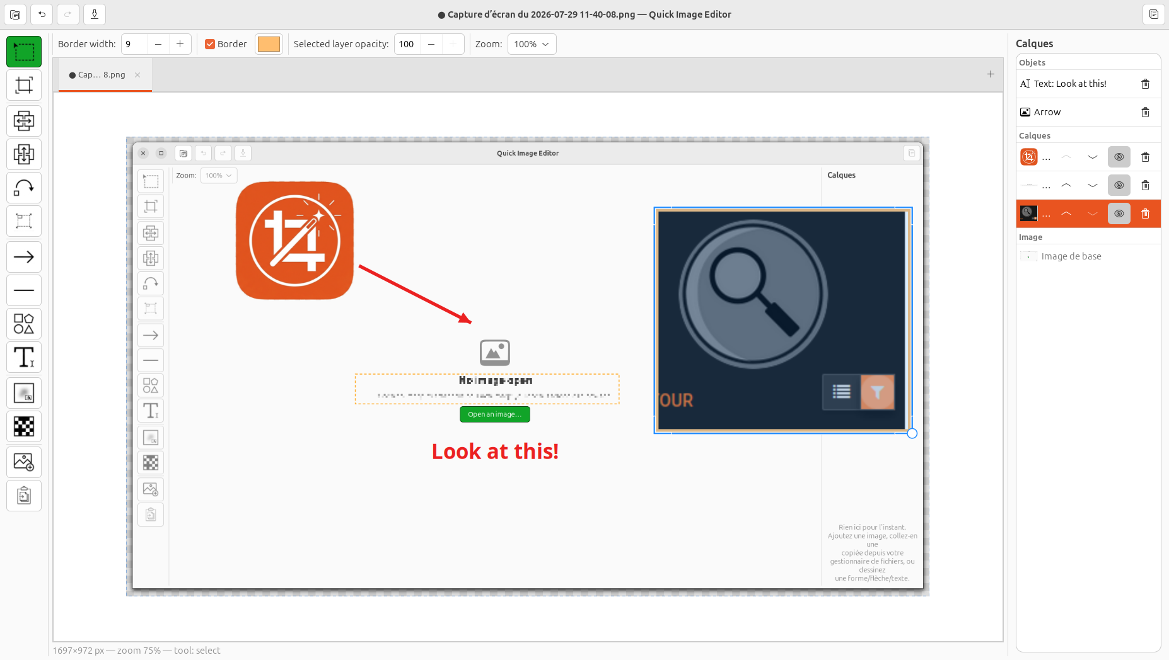Delete the 'Text: Look at this!' object

1146,84
